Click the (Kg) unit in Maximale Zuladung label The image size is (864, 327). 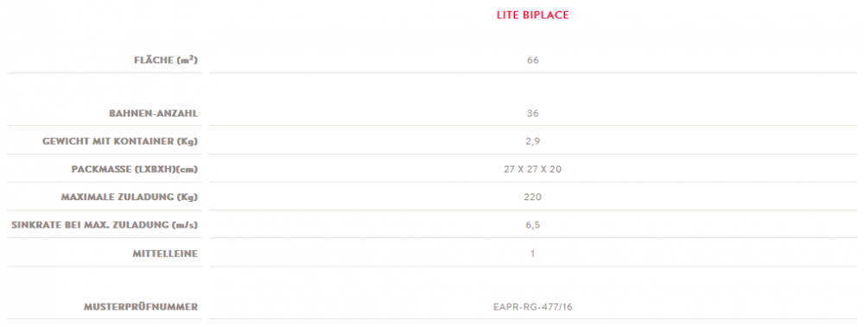click(x=188, y=197)
